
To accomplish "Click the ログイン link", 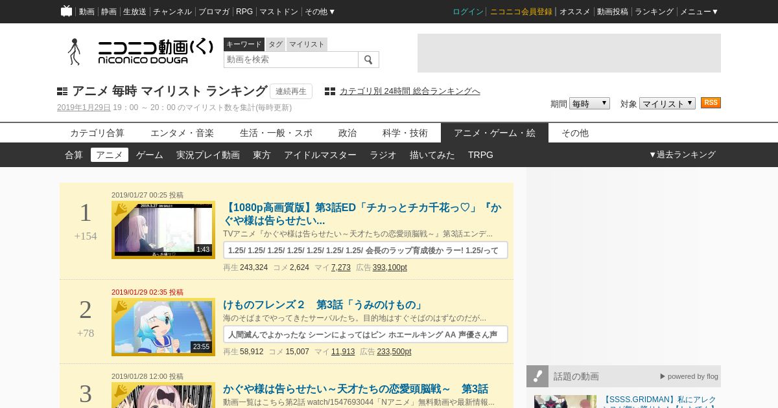I will pos(468,12).
